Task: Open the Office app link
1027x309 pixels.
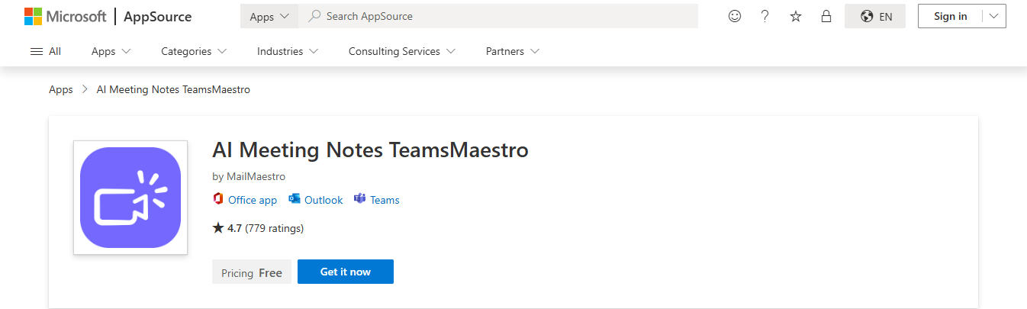Action: 253,200
